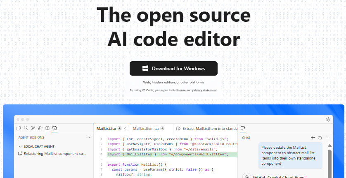Start a new chat with plus icon
Screen dimensions: 346x178
pos(313,138)
